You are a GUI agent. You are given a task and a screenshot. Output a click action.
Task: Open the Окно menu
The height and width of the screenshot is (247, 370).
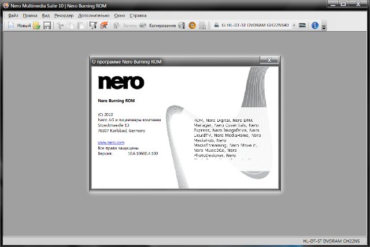(x=120, y=16)
